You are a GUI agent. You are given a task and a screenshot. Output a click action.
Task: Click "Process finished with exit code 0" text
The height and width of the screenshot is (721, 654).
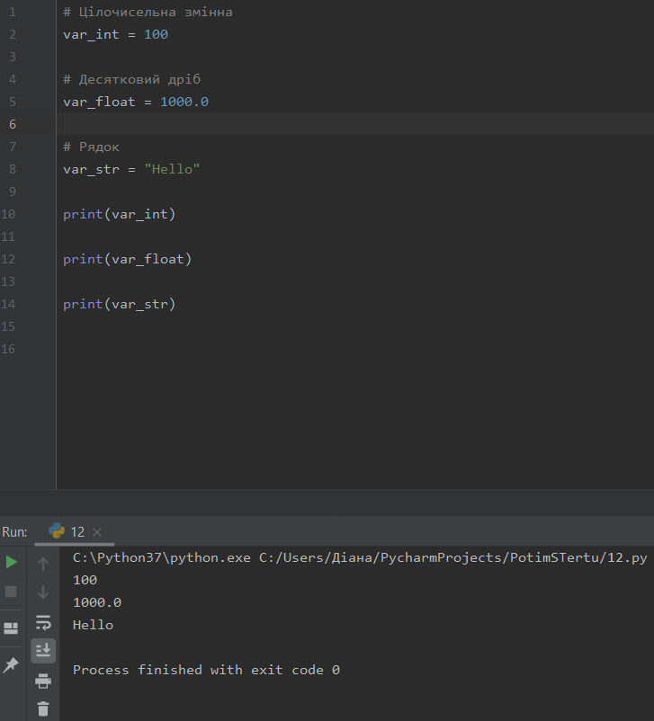pos(206,670)
